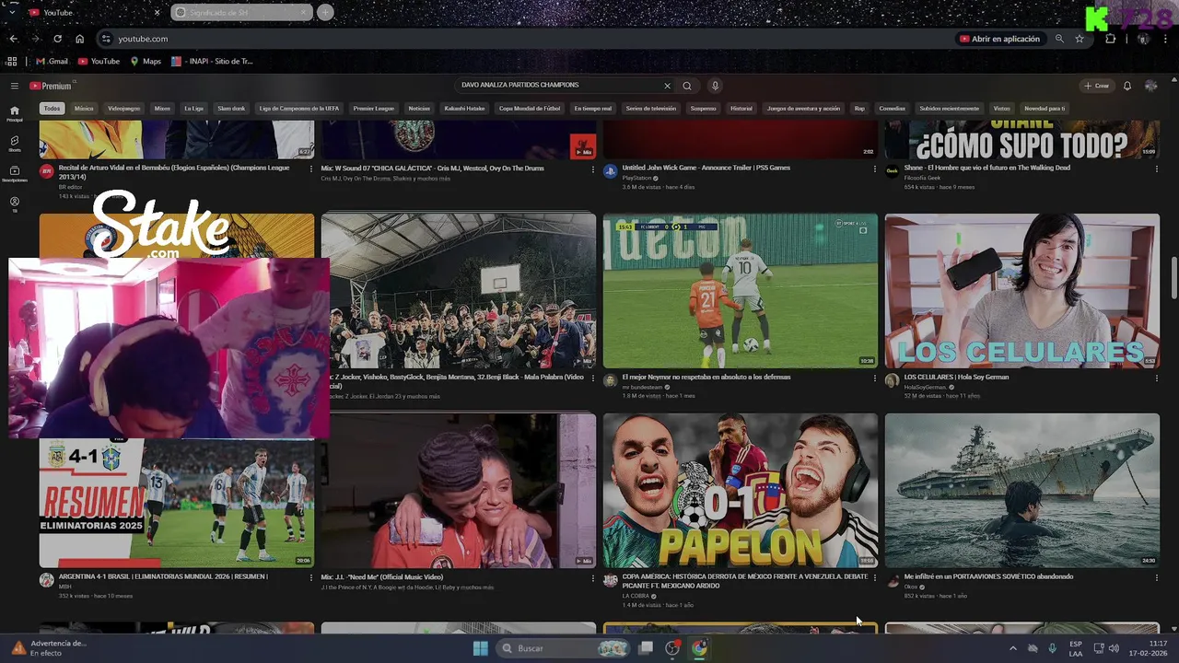
Task: Open Shorts in the sidebar
Action: click(14, 144)
